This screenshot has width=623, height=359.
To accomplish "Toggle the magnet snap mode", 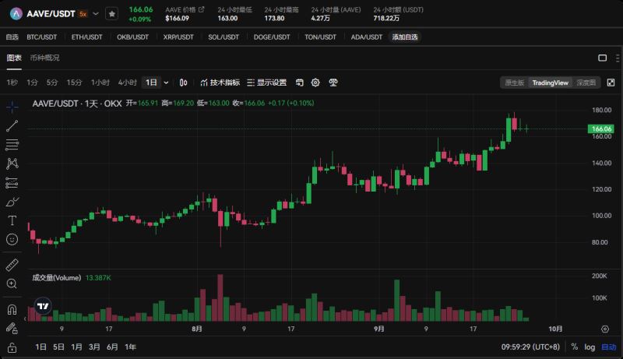I will click(x=12, y=310).
